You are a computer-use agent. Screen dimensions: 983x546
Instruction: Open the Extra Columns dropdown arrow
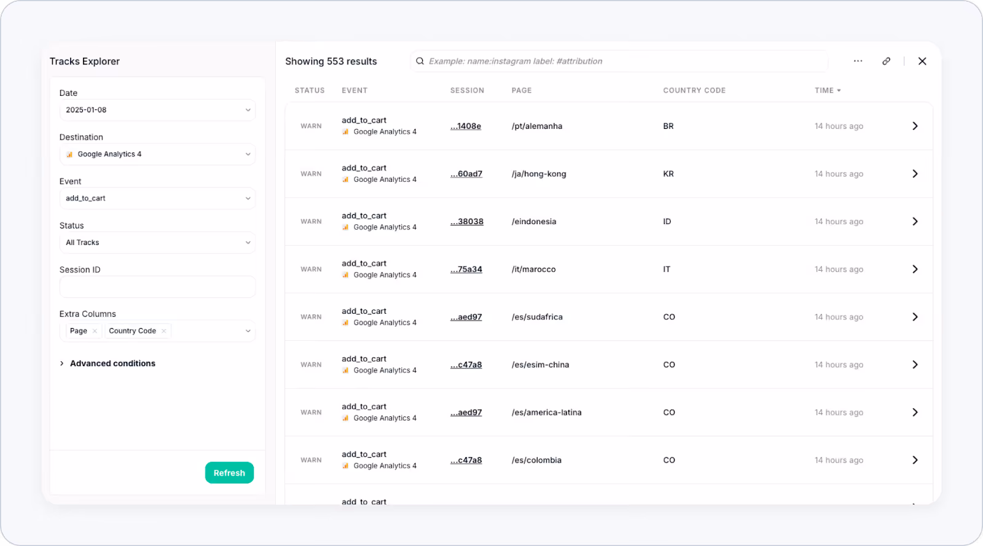click(x=248, y=331)
